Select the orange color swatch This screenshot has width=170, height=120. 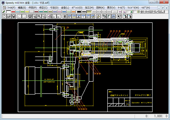73,12
